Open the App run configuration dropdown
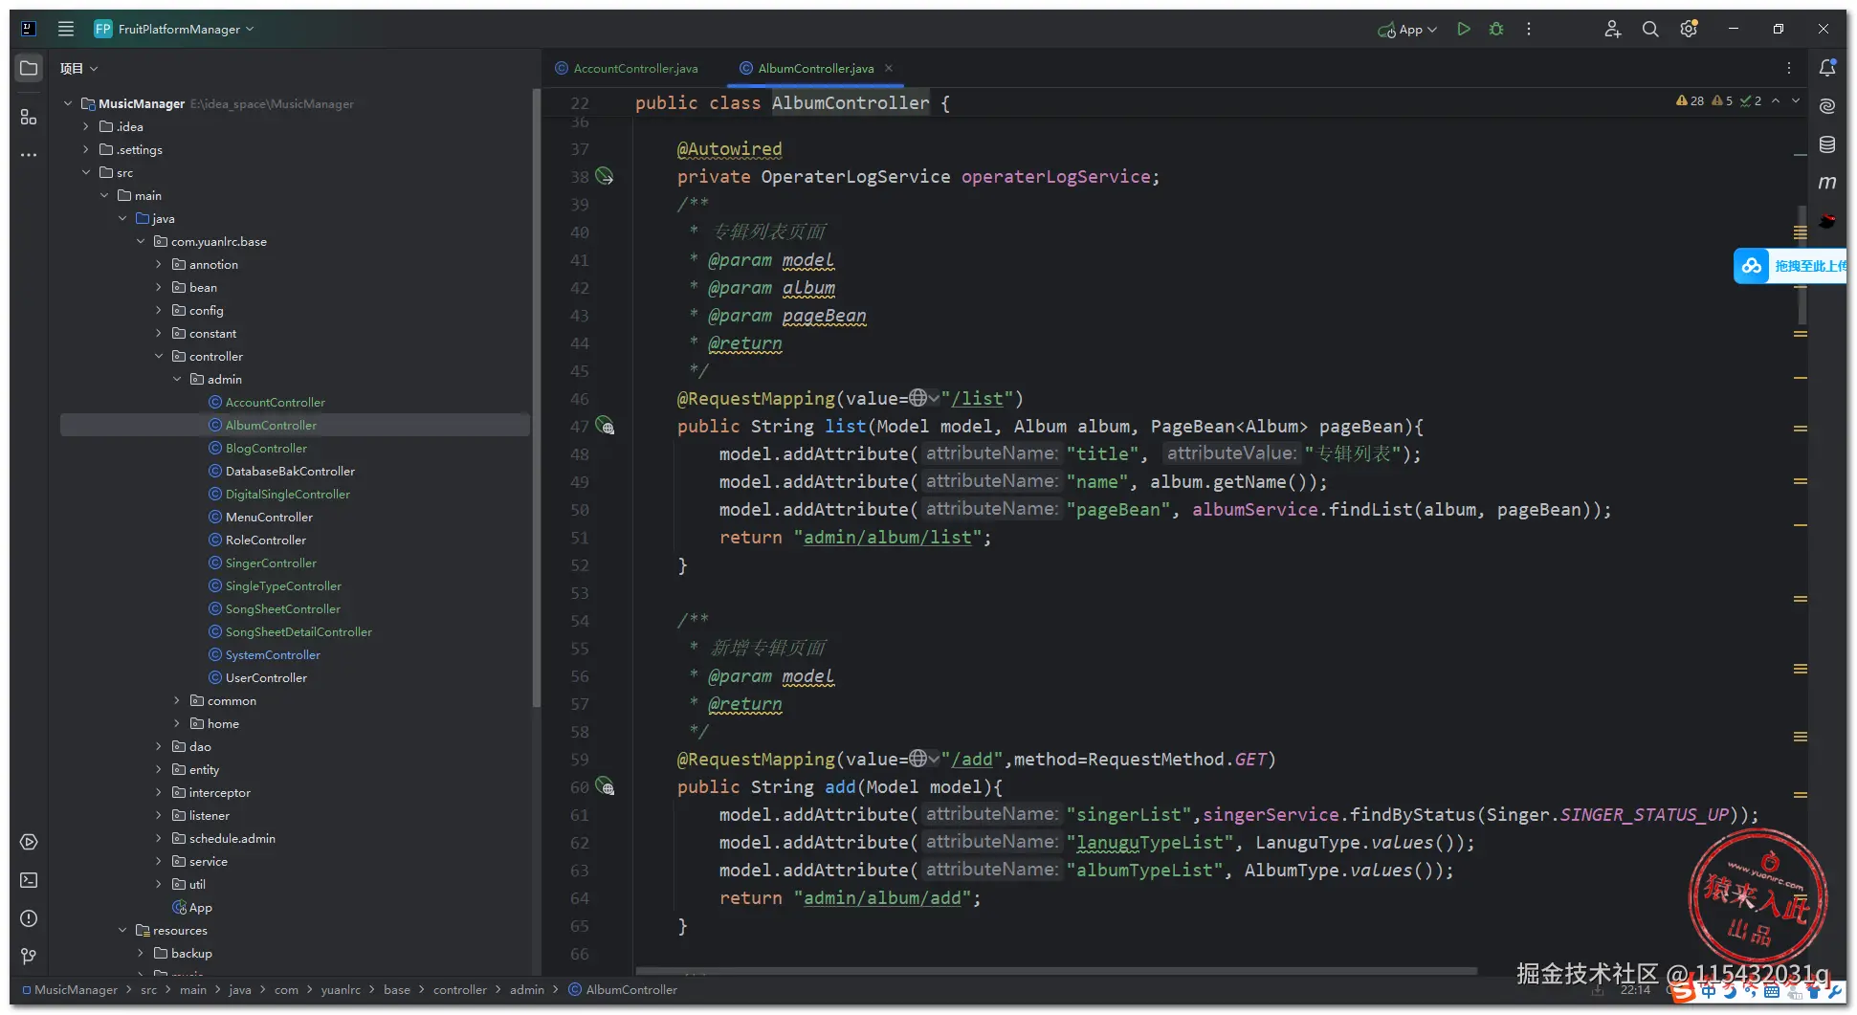The image size is (1857, 1015). click(1407, 29)
